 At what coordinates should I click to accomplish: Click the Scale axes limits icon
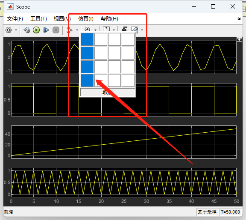(x=106, y=30)
